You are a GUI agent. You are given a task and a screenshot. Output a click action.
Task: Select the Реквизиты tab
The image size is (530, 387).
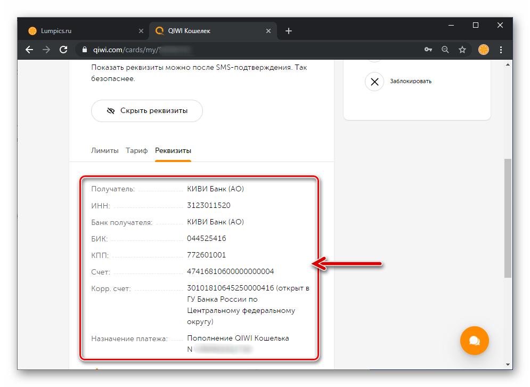tap(173, 150)
